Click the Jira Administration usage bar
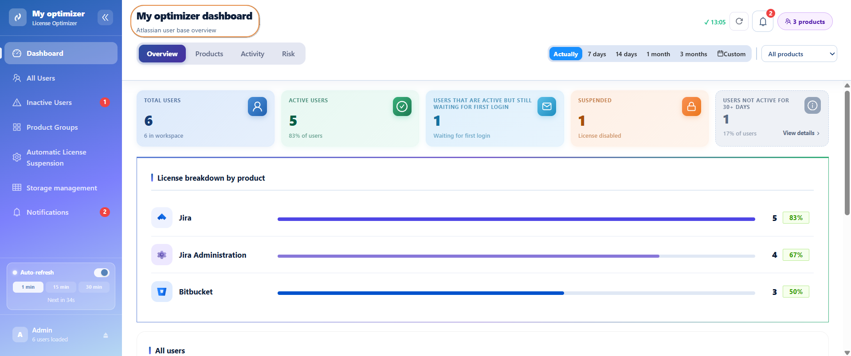Screen dimensions: 851x356 click(x=516, y=256)
